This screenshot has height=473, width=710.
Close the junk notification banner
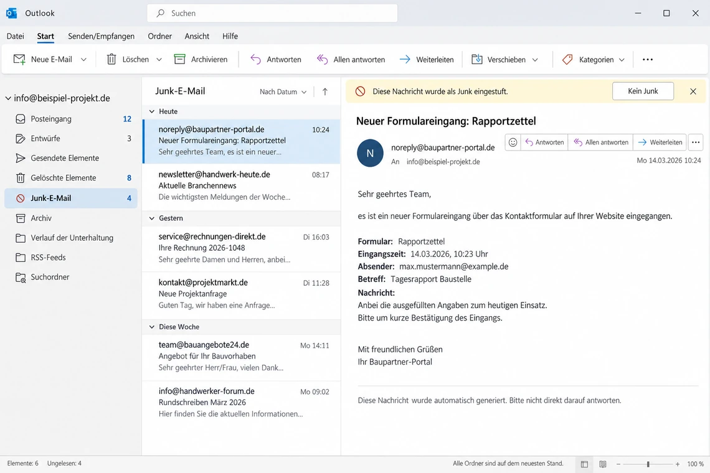[x=693, y=91]
